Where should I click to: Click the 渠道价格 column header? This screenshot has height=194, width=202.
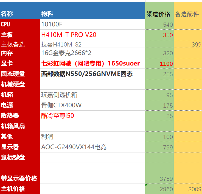coord(159,10)
